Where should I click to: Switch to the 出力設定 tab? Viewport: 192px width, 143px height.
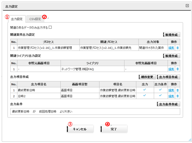(17, 19)
